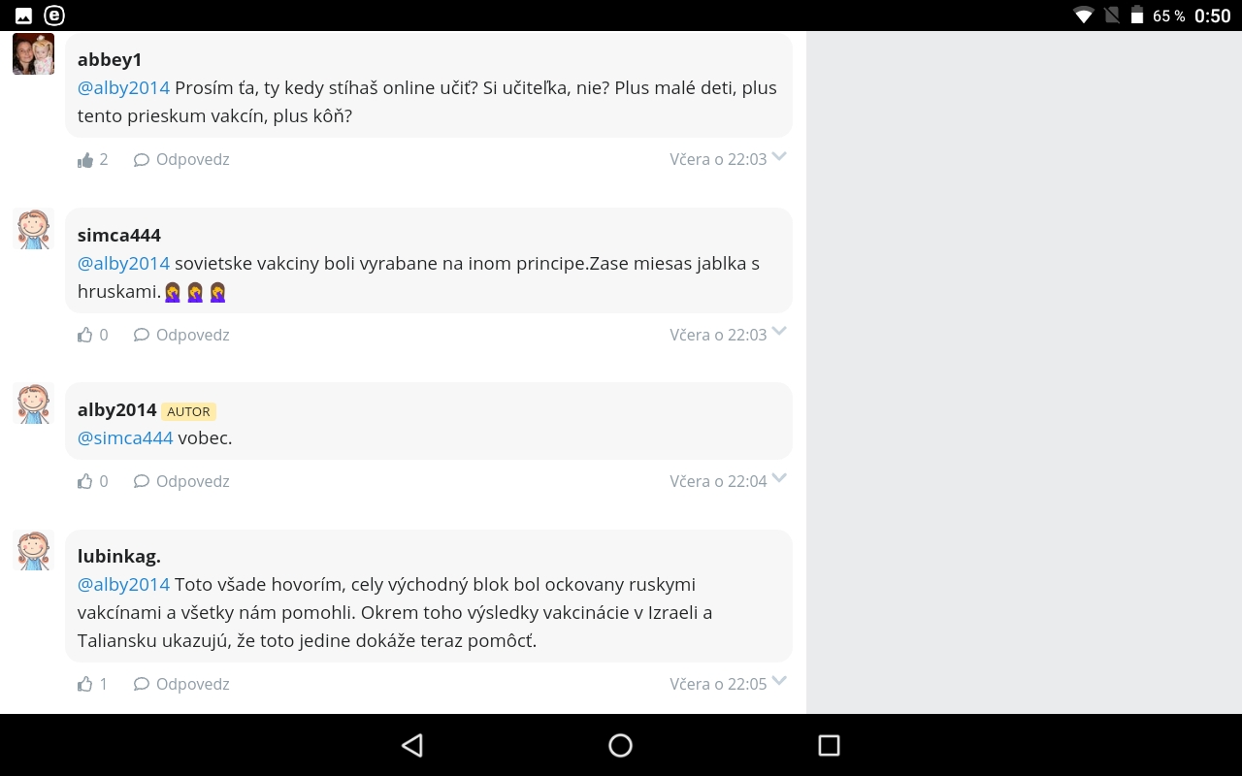The image size is (1242, 776).
Task: Reply to simca444 via Odpovedz
Action: click(192, 336)
